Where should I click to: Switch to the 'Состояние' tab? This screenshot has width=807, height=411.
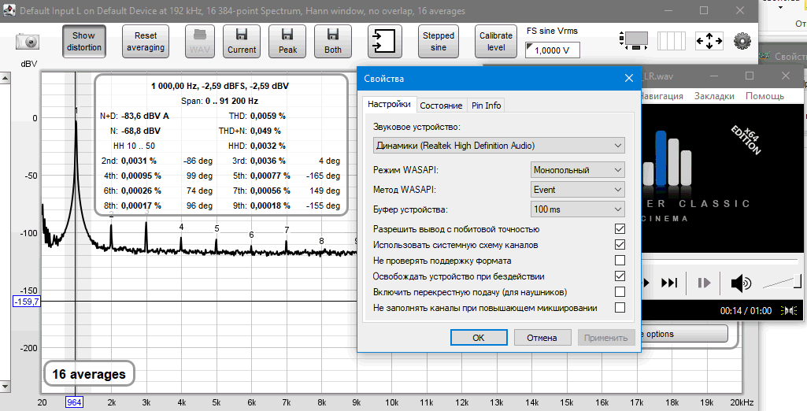pyautogui.click(x=441, y=106)
